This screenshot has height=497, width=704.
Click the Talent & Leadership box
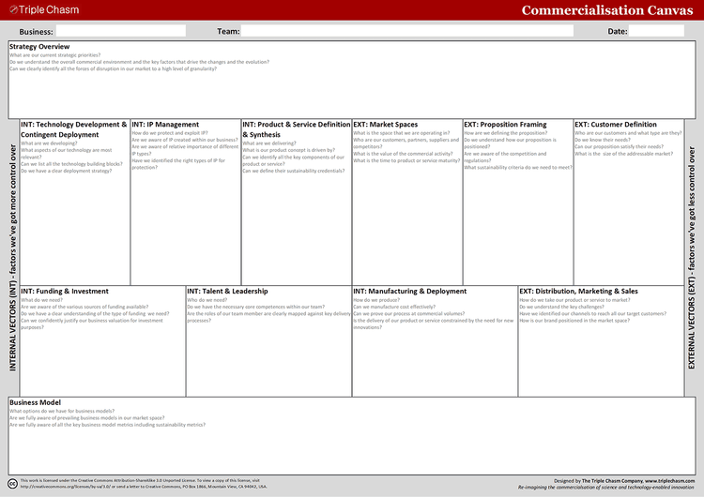tap(268, 356)
